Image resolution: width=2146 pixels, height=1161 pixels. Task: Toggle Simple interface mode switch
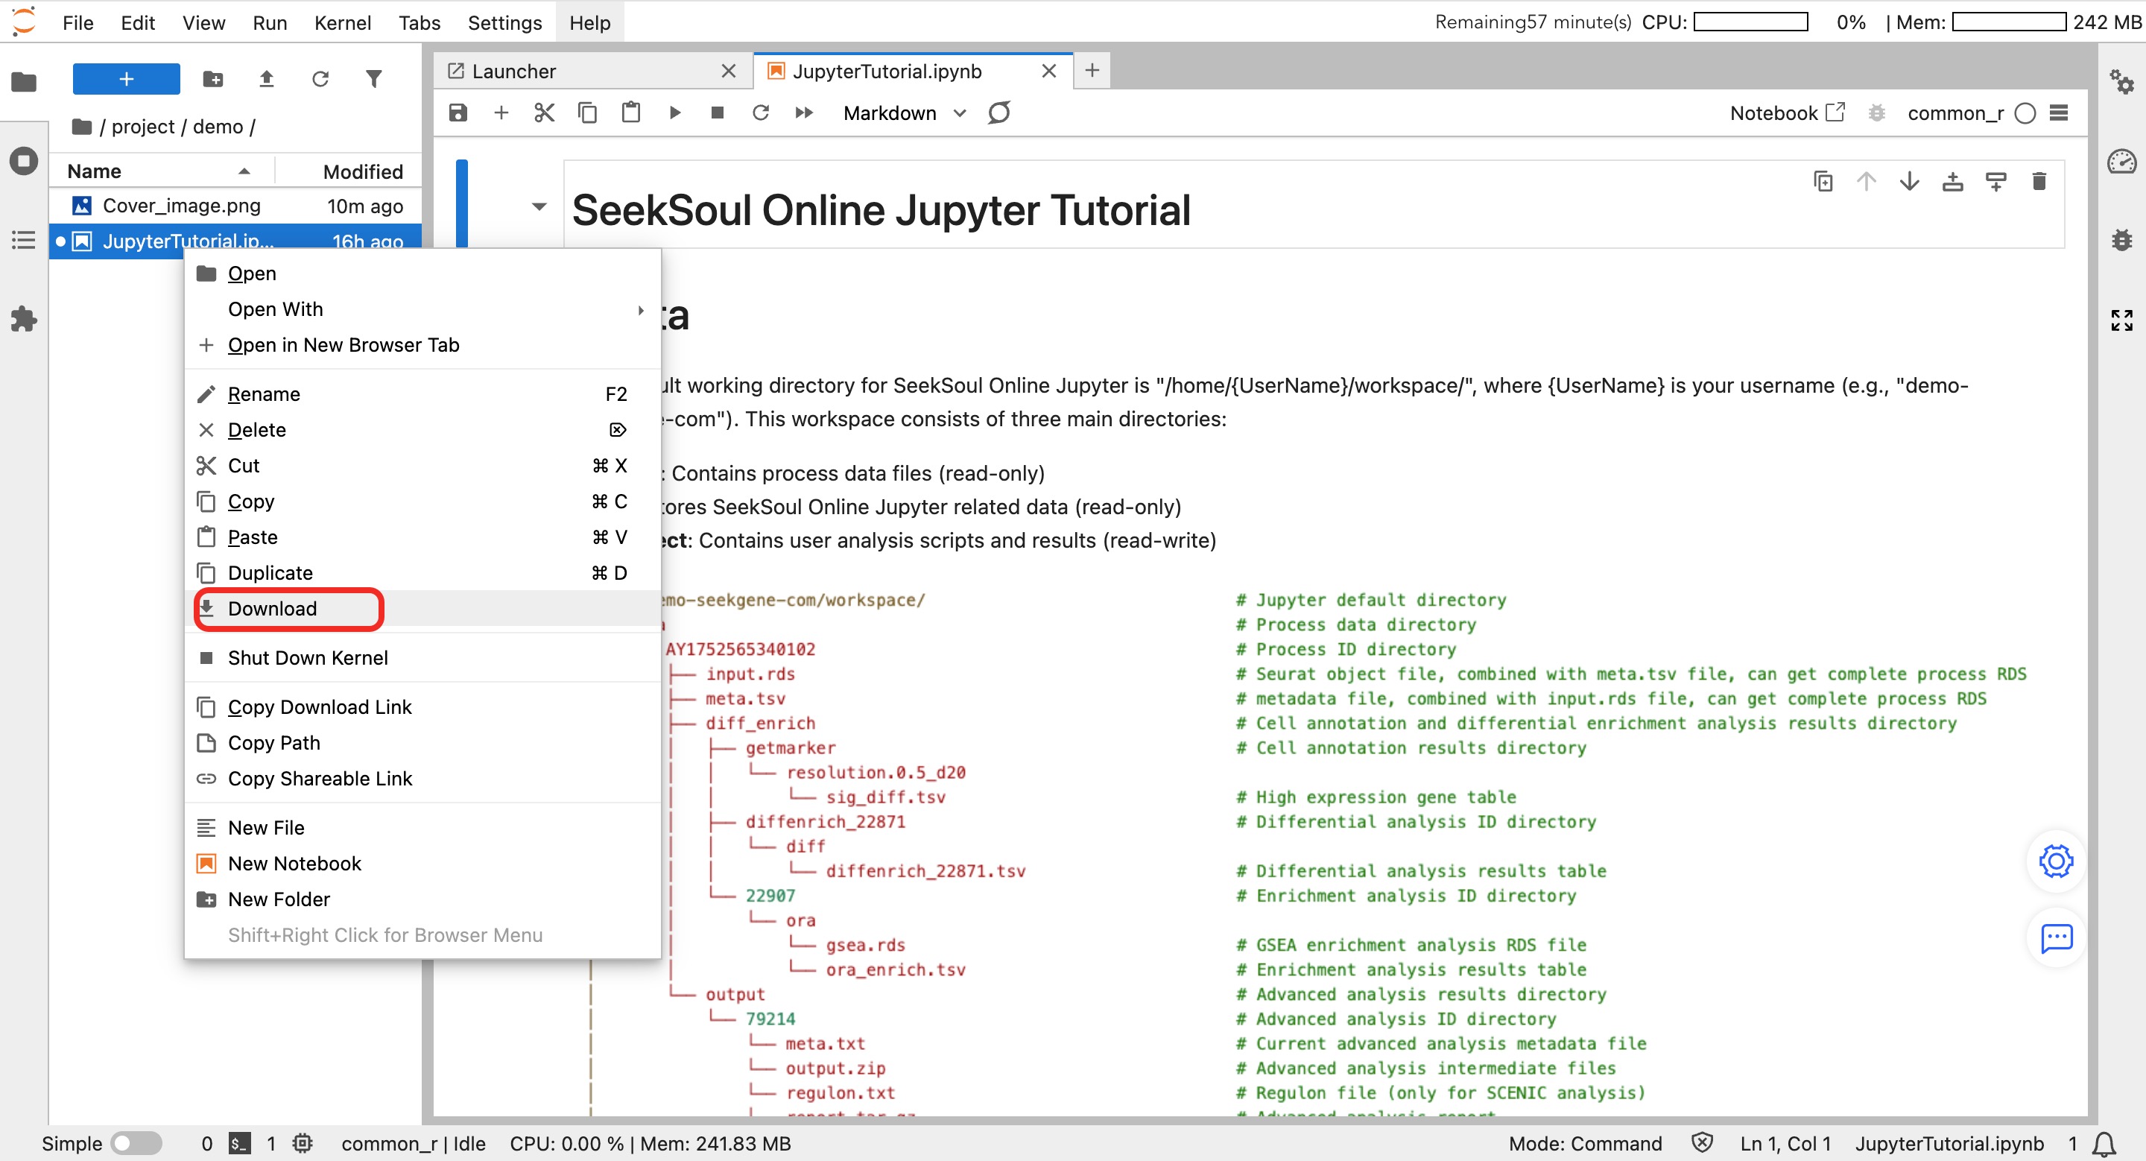[x=136, y=1142]
